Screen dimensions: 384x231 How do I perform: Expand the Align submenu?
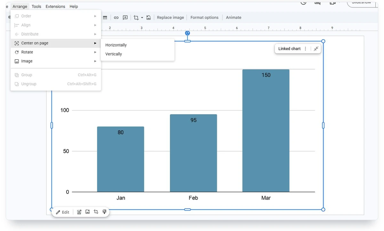point(56,25)
